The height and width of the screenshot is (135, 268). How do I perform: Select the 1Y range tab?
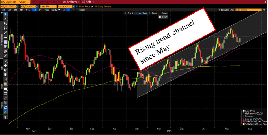[35, 10]
